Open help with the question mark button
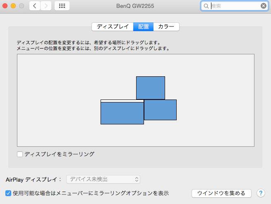This screenshot has width=271, height=204. (x=261, y=193)
